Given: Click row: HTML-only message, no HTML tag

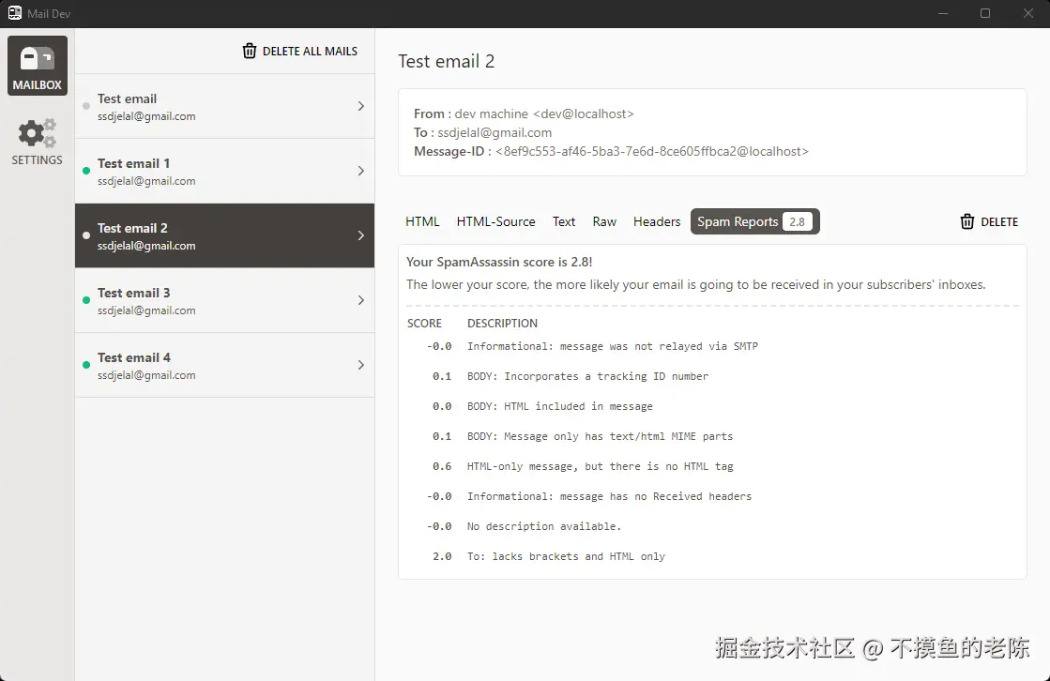Looking at the screenshot, I should tap(600, 466).
